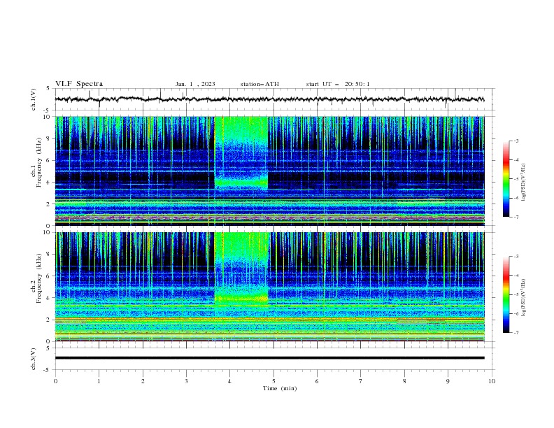Select the "Time (min)" axis label
Screen dimensions: 554x428
point(280,388)
